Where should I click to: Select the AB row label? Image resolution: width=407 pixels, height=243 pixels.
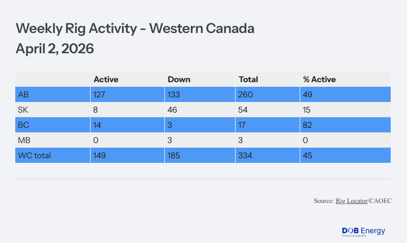[23, 94]
